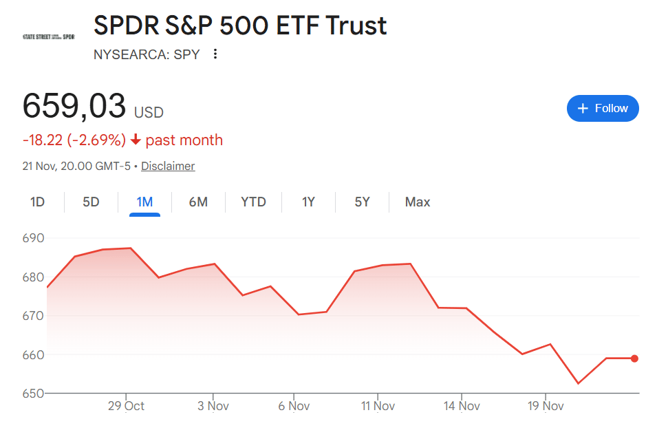Click the State Street SPDR logo

click(x=48, y=36)
